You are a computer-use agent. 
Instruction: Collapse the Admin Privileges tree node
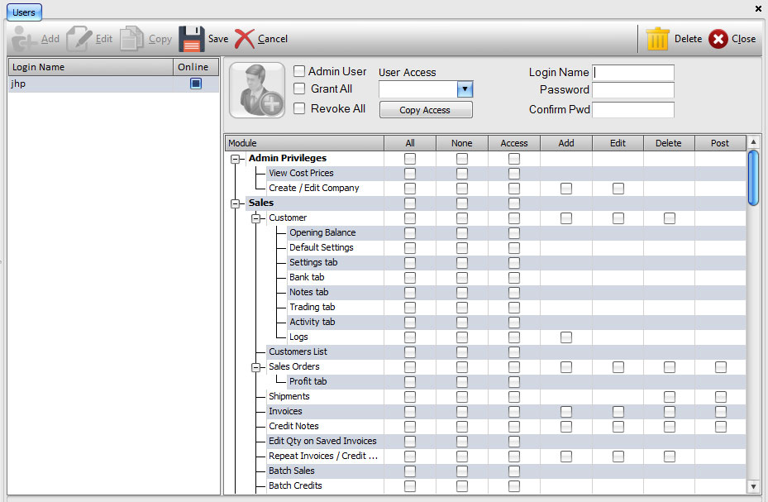tap(236, 159)
